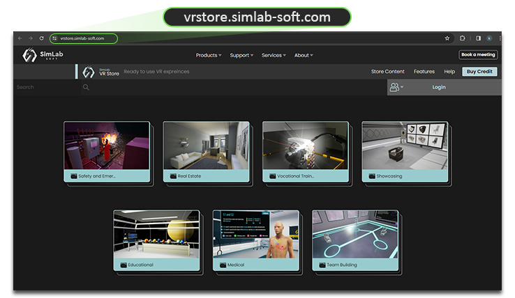Bookmark page with the star icon

point(447,38)
